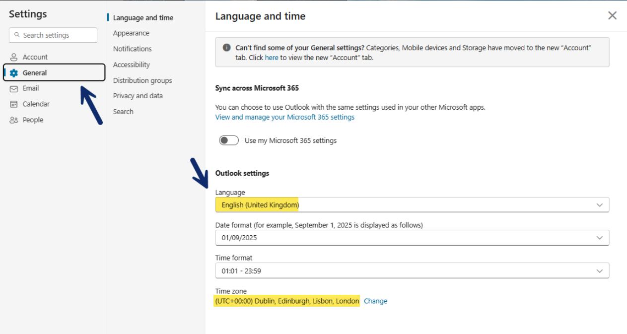Select the General settings category

(x=55, y=72)
